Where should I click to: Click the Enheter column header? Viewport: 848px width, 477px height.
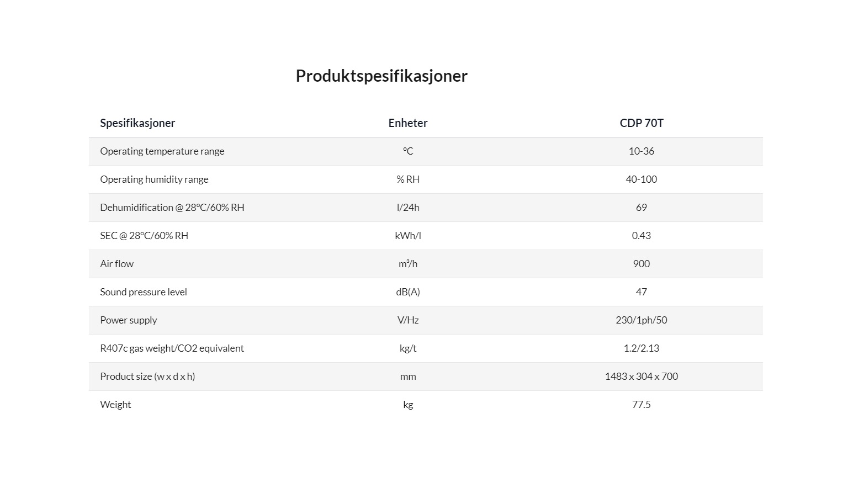(x=408, y=123)
